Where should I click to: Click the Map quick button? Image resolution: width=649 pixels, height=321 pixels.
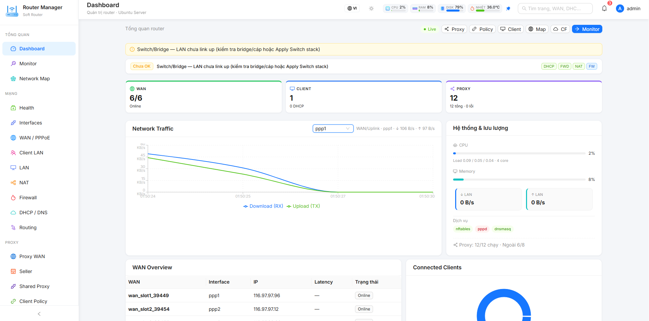[x=537, y=29]
